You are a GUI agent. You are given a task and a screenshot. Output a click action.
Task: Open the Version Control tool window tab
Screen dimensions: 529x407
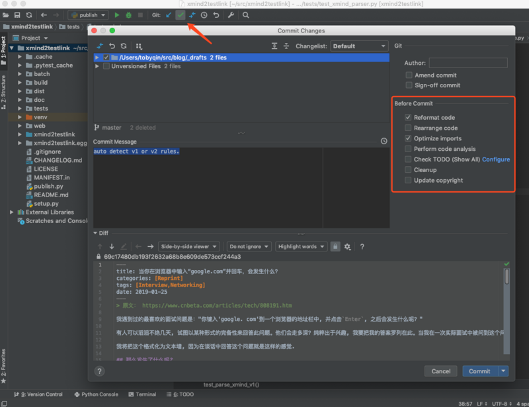coord(38,394)
